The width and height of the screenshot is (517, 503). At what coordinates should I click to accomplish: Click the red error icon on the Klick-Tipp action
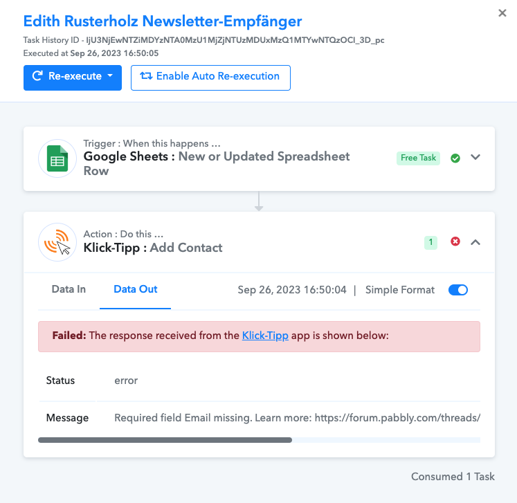455,241
